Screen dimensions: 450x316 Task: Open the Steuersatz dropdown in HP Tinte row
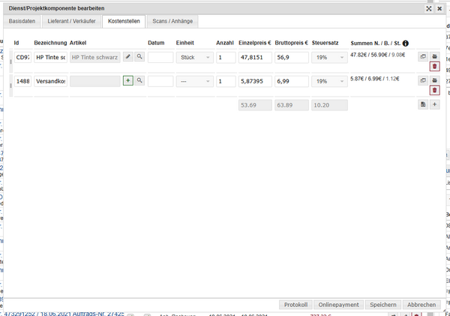point(329,57)
